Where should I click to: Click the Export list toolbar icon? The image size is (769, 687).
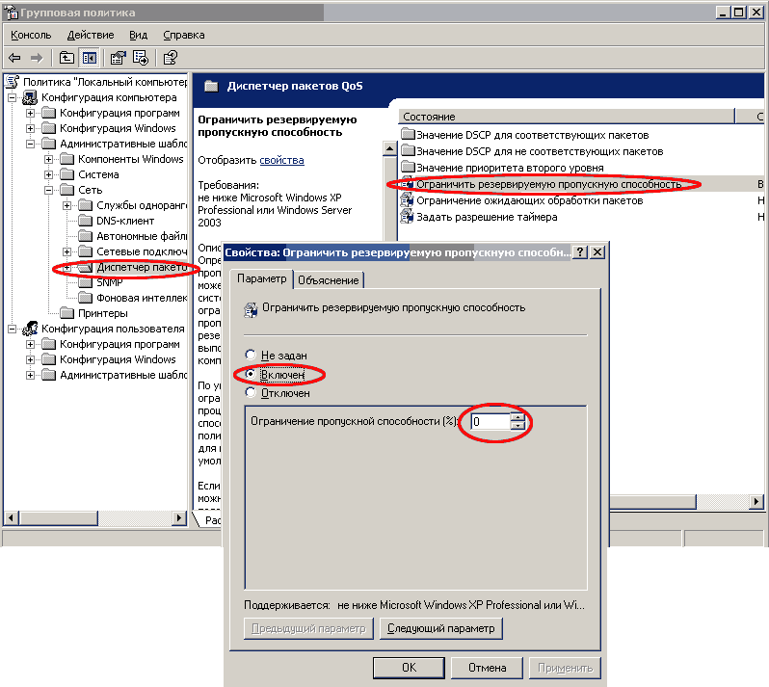pos(141,58)
